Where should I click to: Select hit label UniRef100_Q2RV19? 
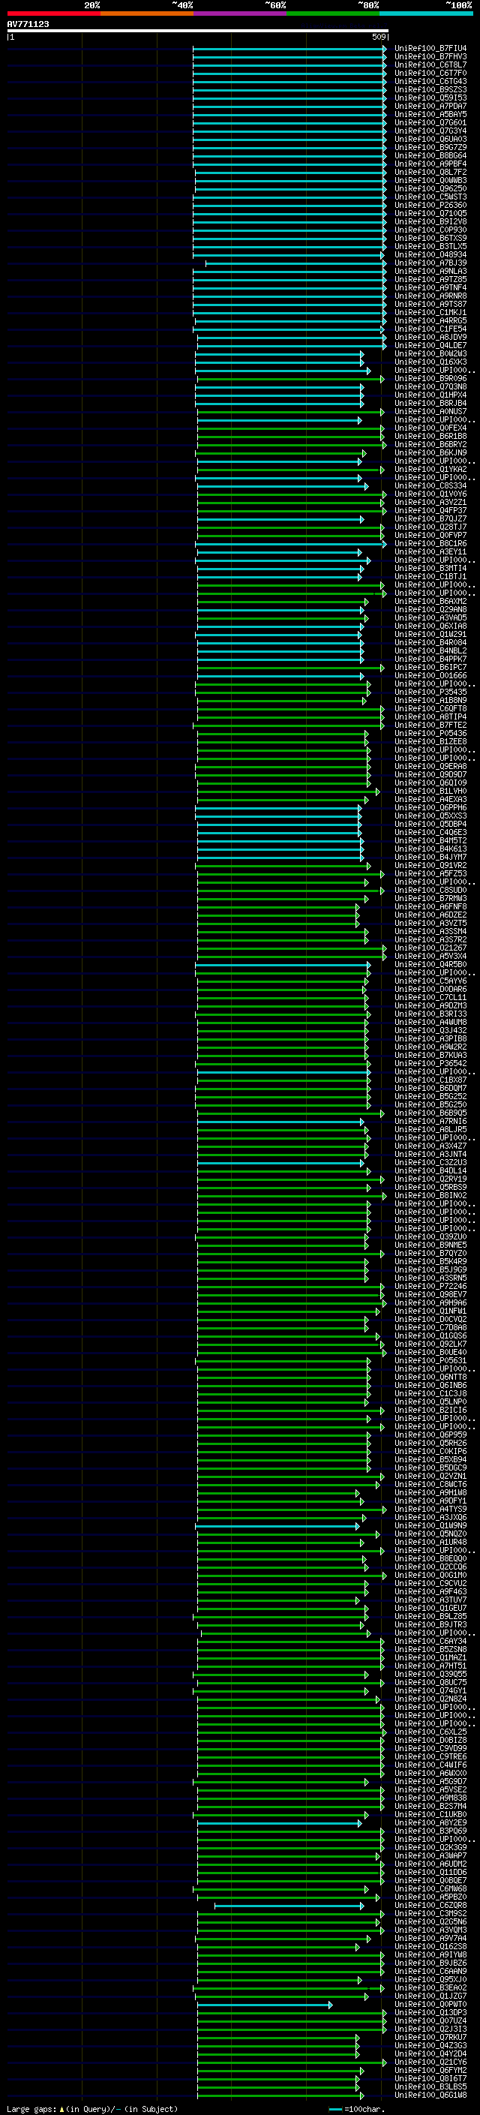[430, 1179]
